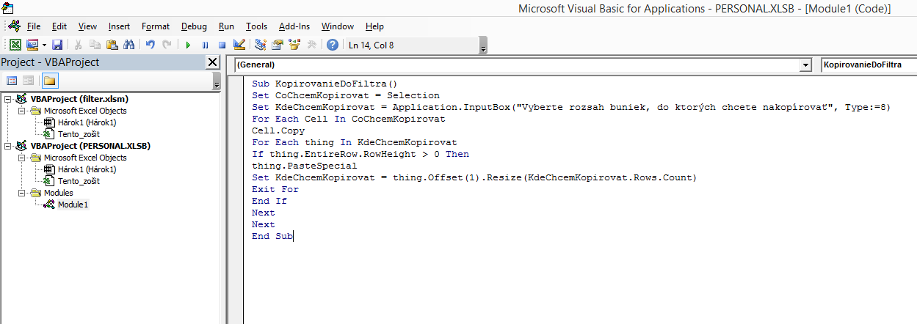
Task: Save the PERSONAL.XLSB project
Action: click(57, 45)
